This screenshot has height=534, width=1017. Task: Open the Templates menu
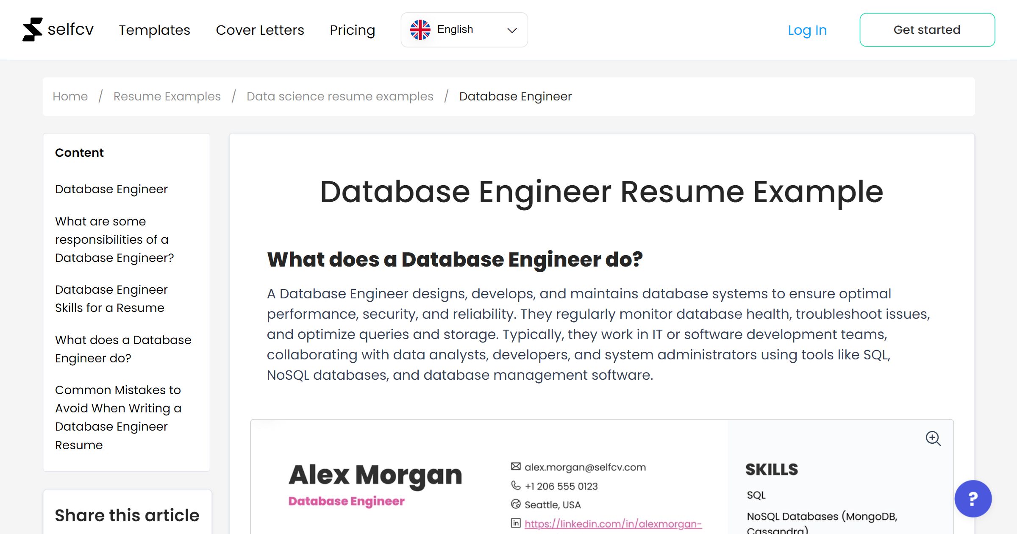point(154,30)
